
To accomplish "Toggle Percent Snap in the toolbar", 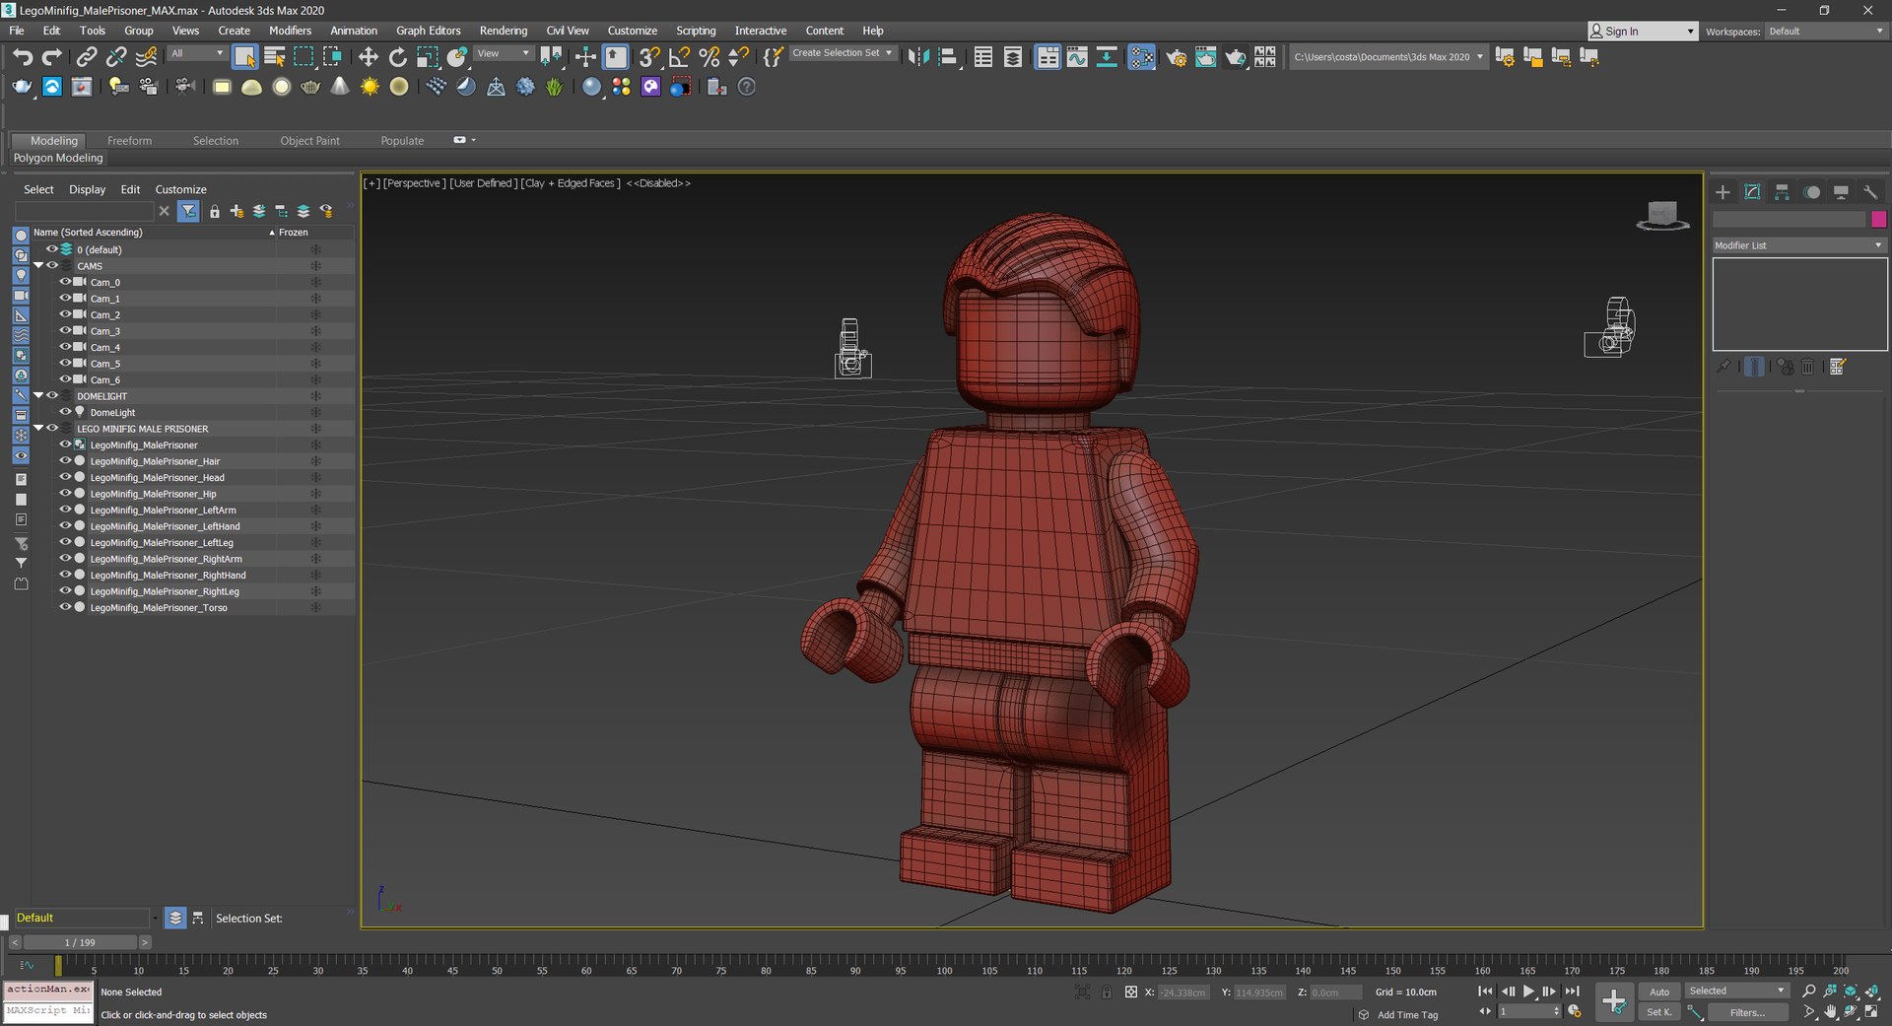I will (709, 57).
